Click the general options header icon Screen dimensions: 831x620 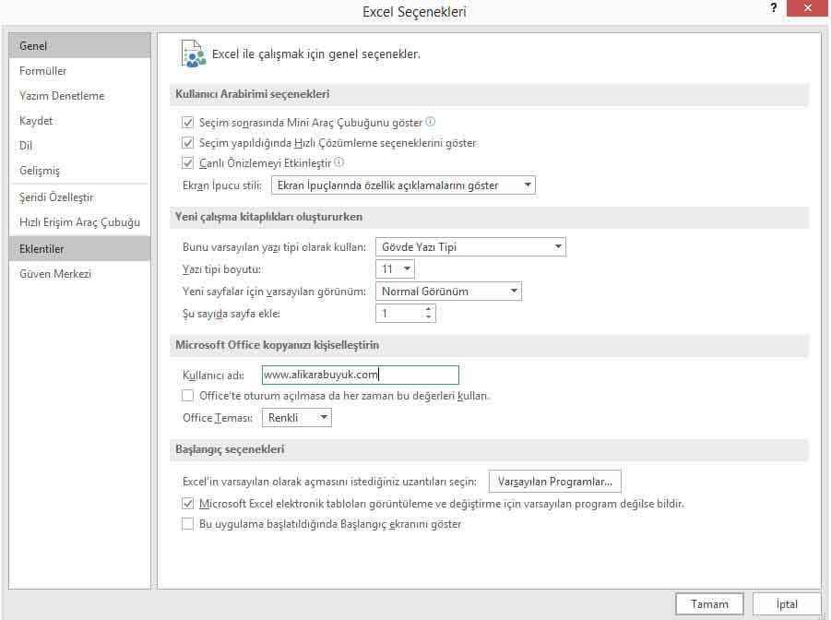coord(193,54)
